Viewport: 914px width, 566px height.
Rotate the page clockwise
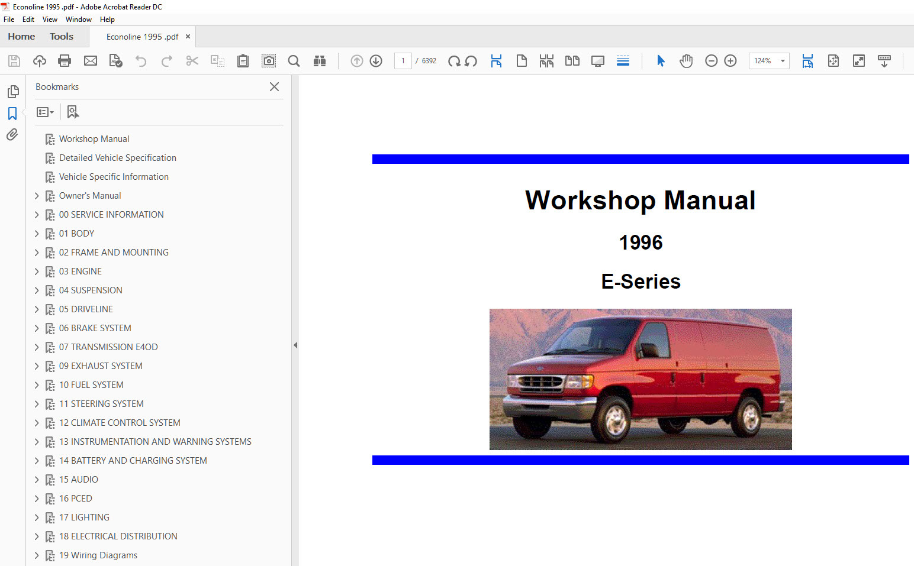pos(454,61)
